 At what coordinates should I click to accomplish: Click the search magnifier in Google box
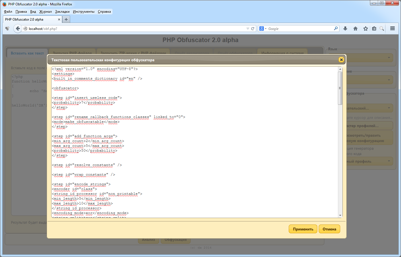pos(336,29)
